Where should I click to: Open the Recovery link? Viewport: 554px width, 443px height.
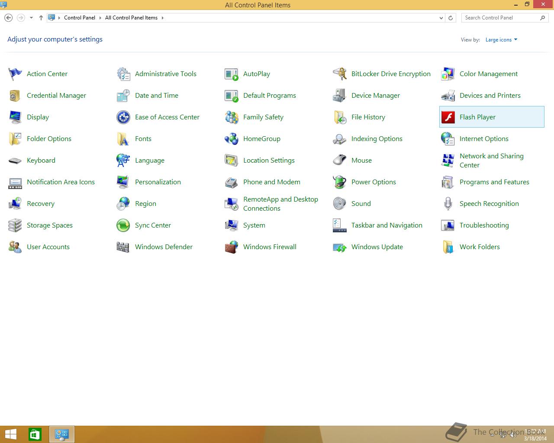pos(41,204)
